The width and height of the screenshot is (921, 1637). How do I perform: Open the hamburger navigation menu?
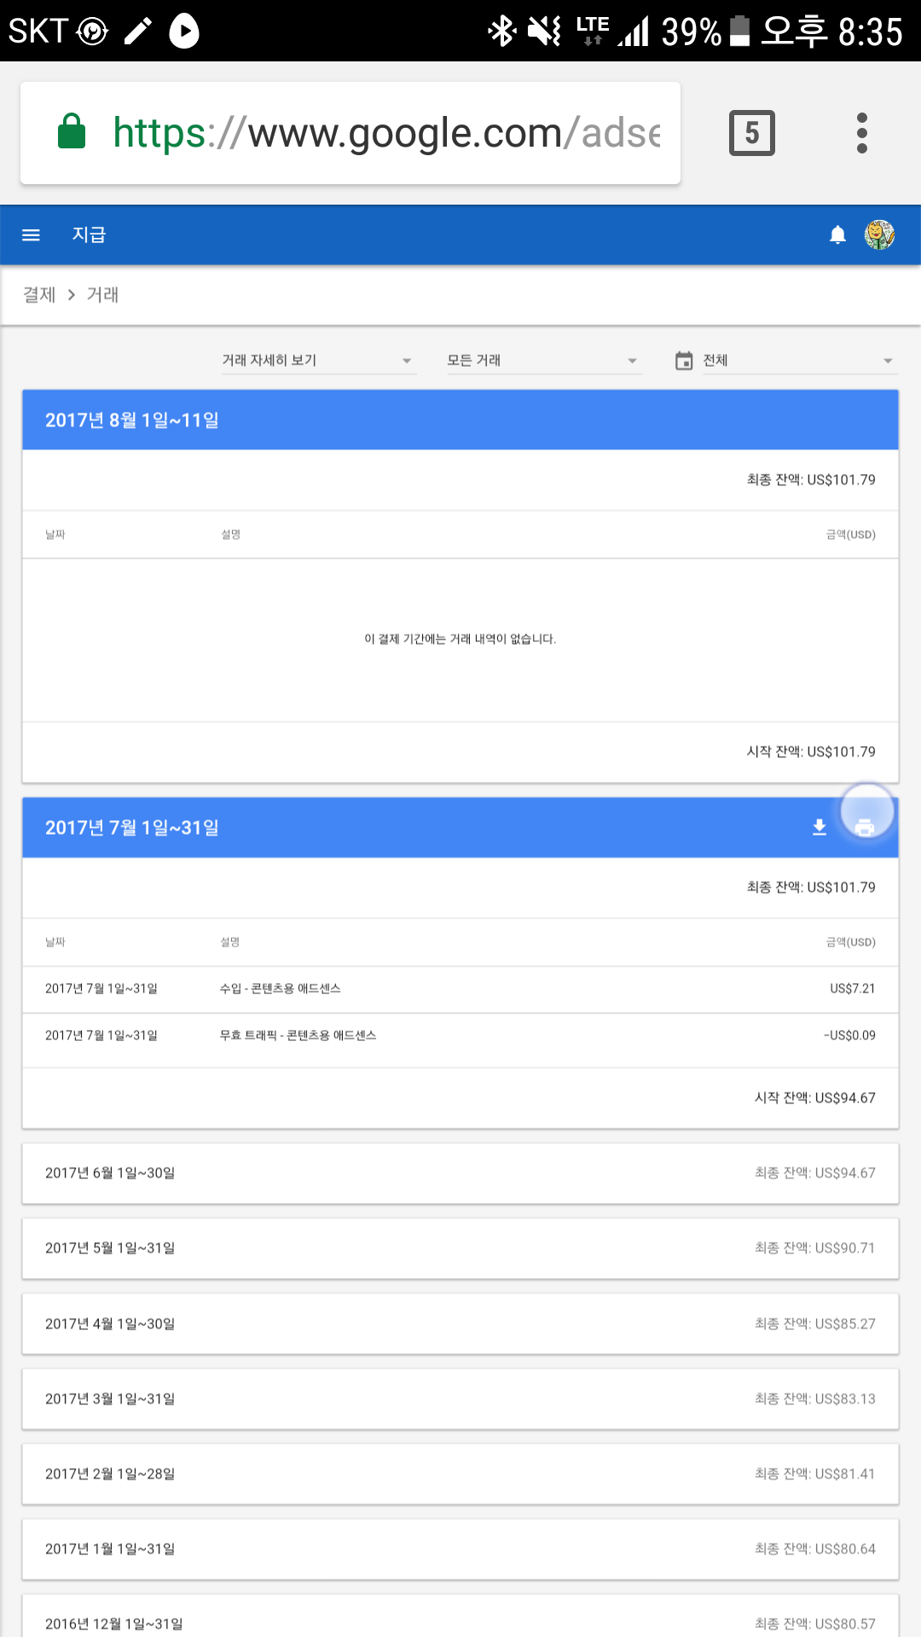[x=31, y=235]
